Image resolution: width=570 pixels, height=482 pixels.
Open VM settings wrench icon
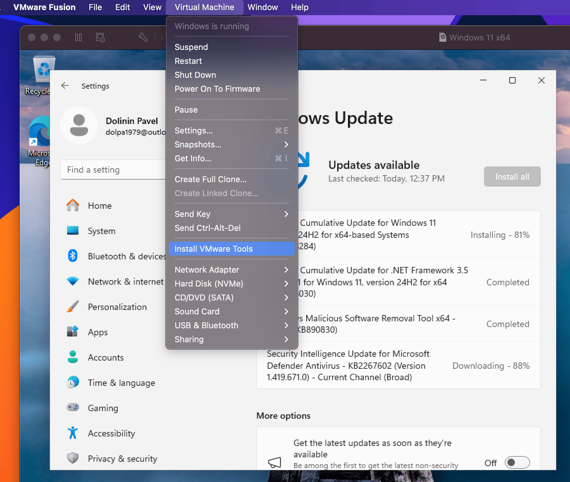click(143, 38)
